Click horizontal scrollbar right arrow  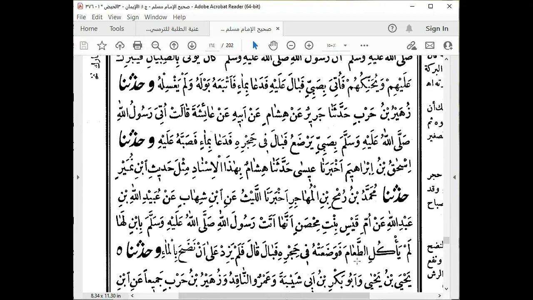click(440, 295)
